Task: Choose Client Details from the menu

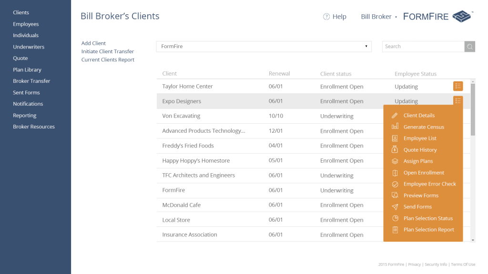Action: 419,116
